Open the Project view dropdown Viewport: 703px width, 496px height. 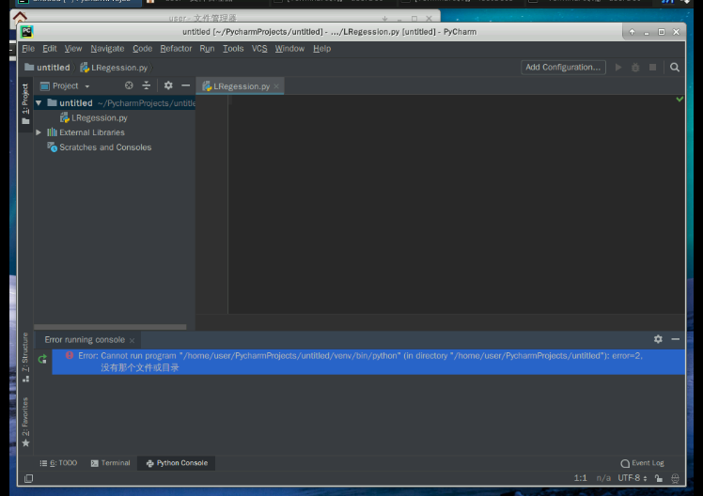pos(66,85)
